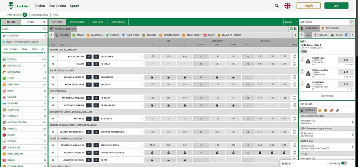Screen dimensions: 358x167
Task: Collapse the Favourites section
Action: (x=44, y=36)
